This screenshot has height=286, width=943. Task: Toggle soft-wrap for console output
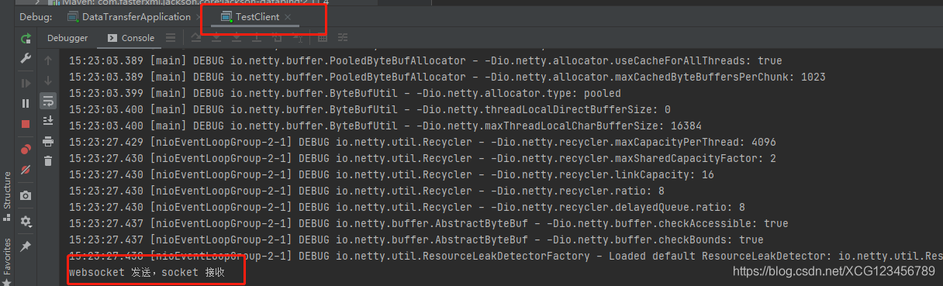pyautogui.click(x=48, y=101)
